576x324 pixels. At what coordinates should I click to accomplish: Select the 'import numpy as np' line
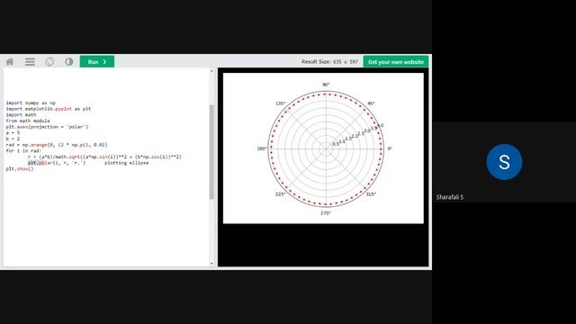[31, 103]
